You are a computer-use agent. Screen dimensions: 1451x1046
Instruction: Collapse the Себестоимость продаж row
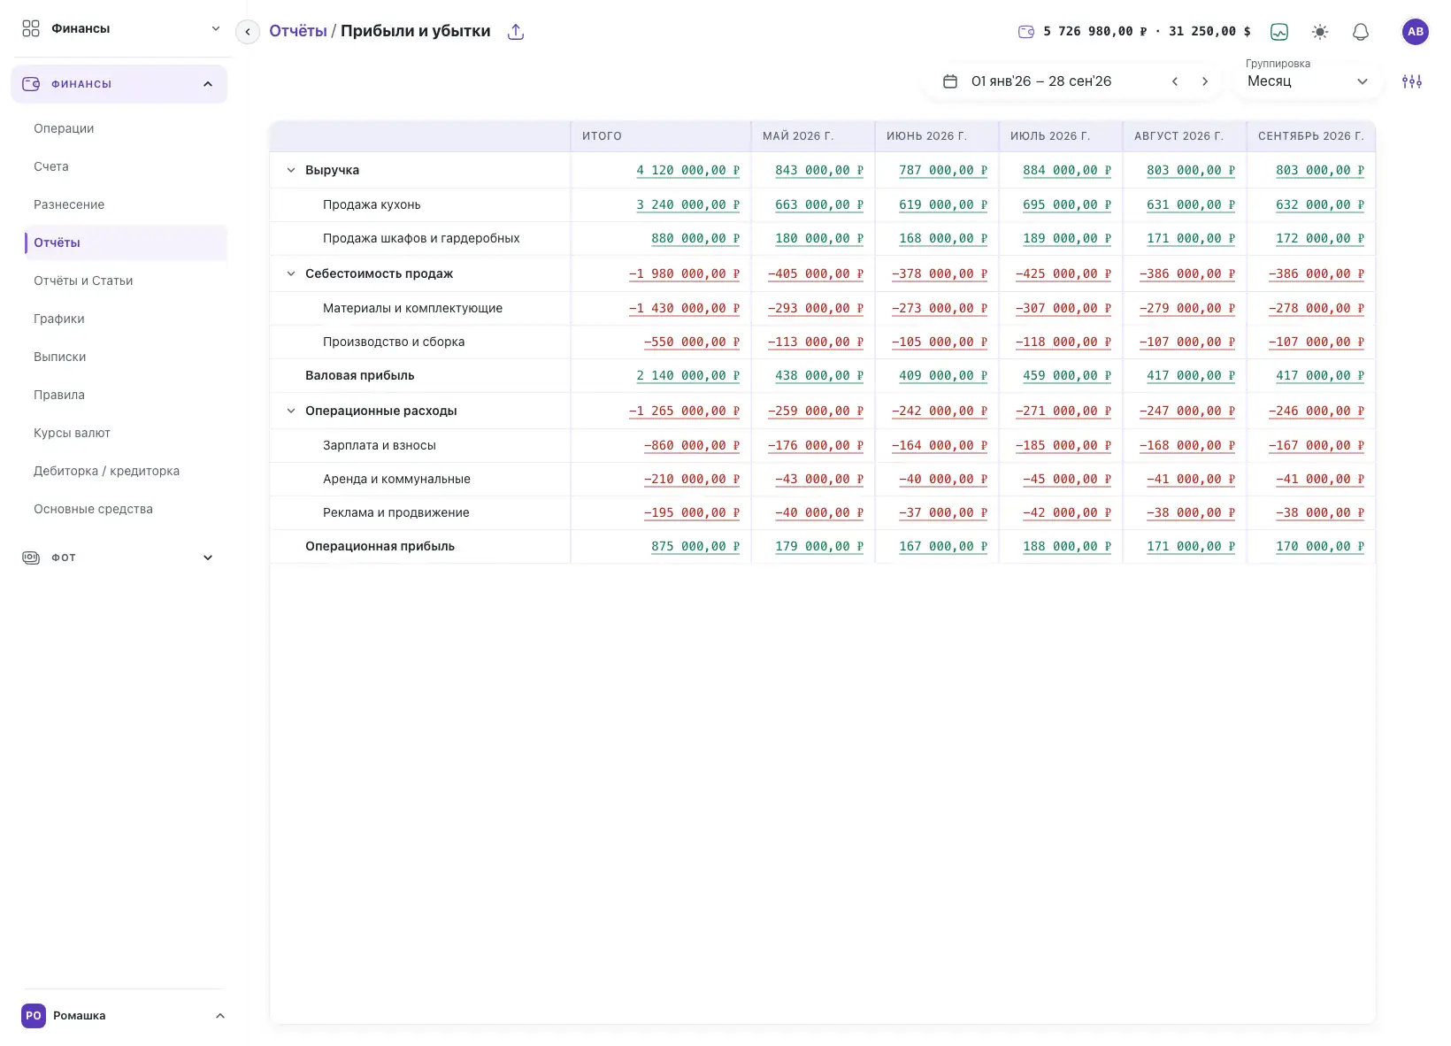click(x=291, y=273)
